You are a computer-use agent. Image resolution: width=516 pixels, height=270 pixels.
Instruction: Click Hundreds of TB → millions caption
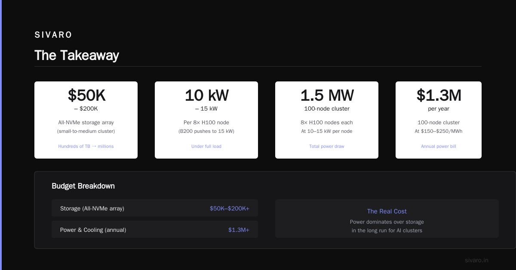pyautogui.click(x=86, y=147)
